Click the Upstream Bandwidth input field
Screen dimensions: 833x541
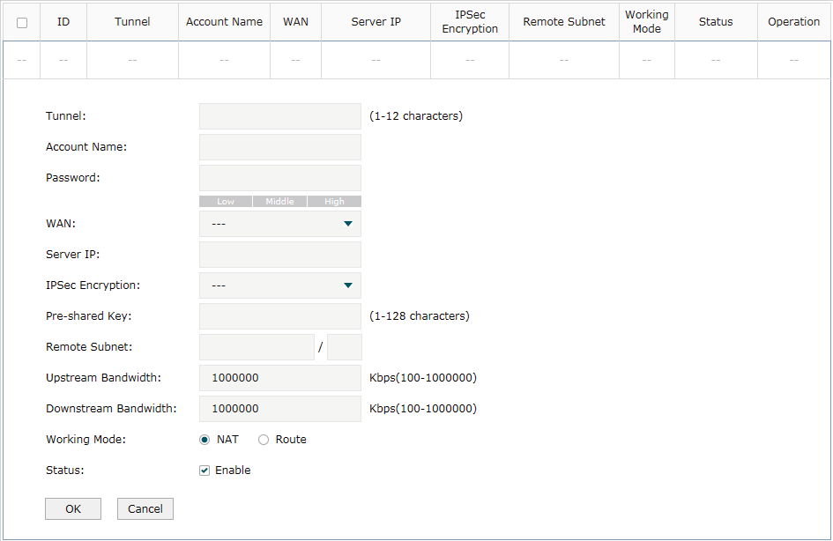[280, 377]
